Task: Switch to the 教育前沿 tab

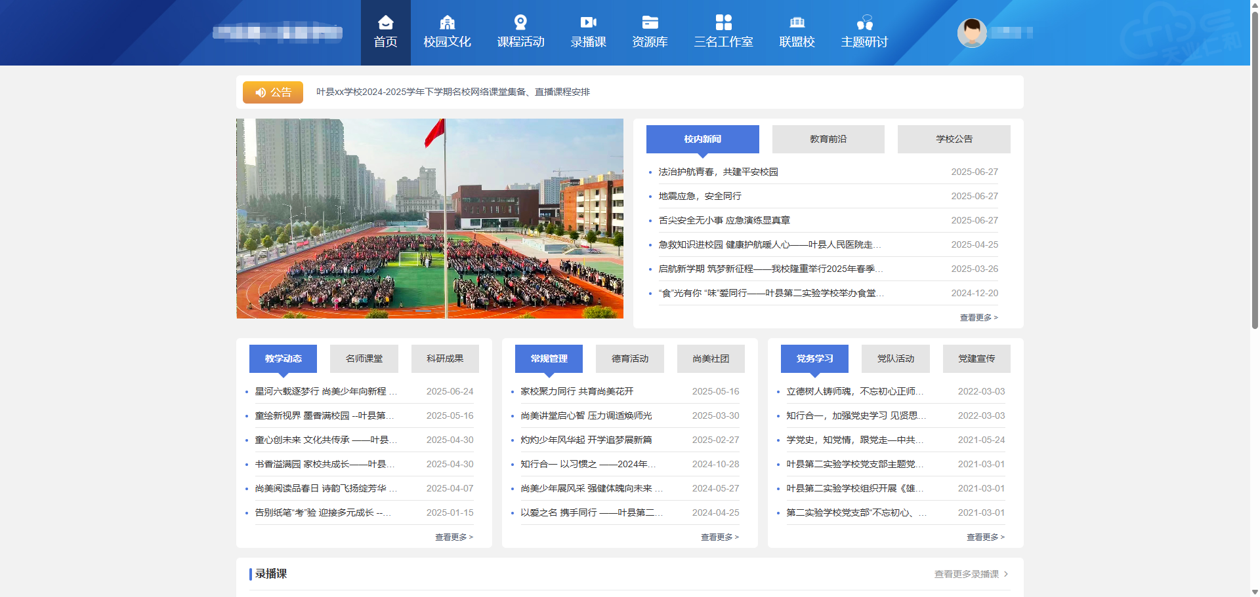Action: click(x=828, y=139)
